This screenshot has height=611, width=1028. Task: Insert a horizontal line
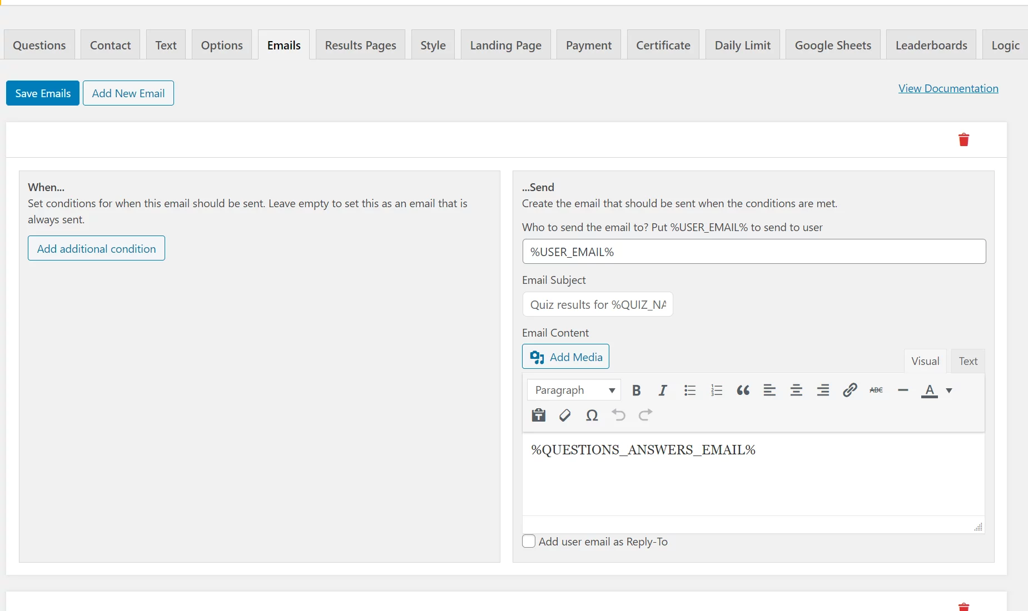(x=903, y=390)
